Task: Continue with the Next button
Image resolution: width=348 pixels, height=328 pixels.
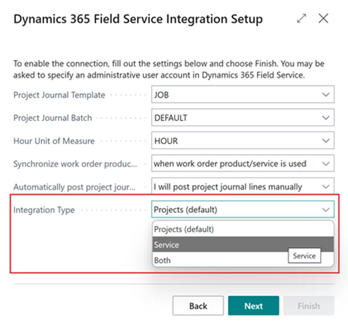Action: pos(254,306)
